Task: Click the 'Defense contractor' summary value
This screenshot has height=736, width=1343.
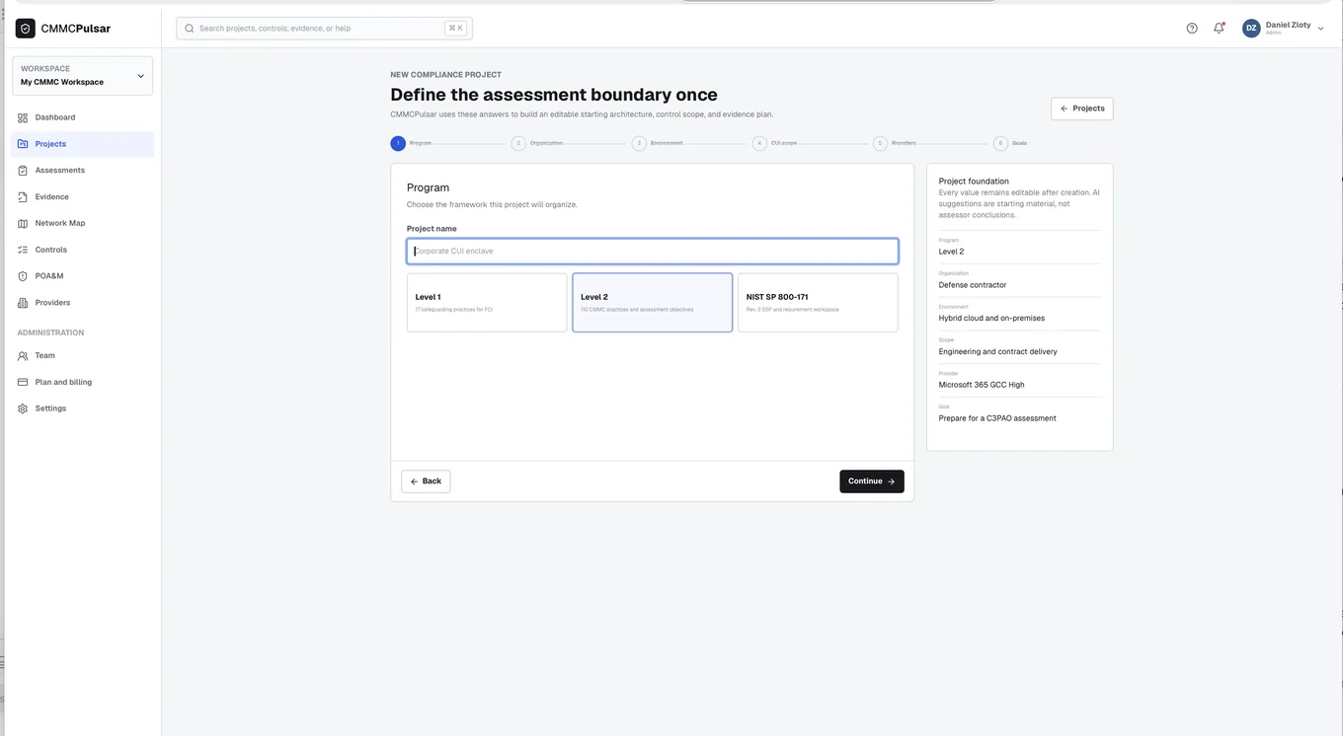Action: 973,285
